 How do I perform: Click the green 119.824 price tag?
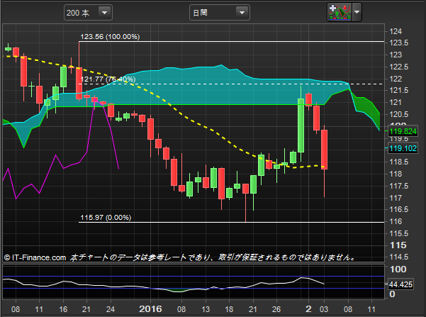point(403,131)
